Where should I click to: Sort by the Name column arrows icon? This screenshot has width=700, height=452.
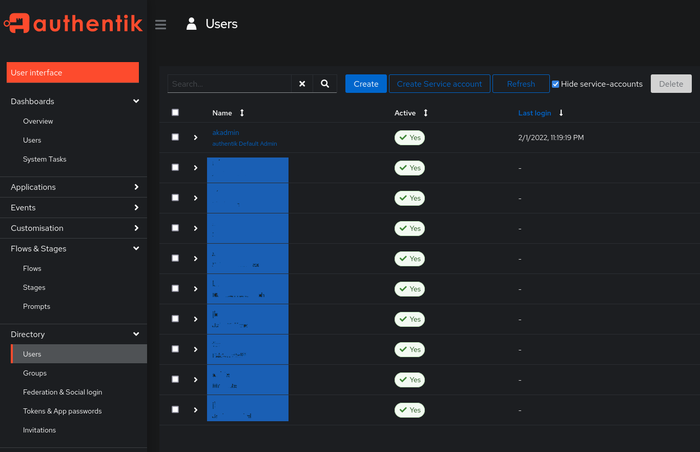tap(242, 113)
